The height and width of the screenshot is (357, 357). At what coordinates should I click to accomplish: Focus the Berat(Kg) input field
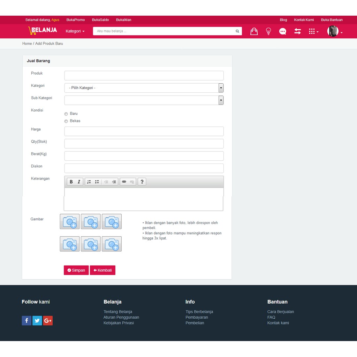[144, 156]
